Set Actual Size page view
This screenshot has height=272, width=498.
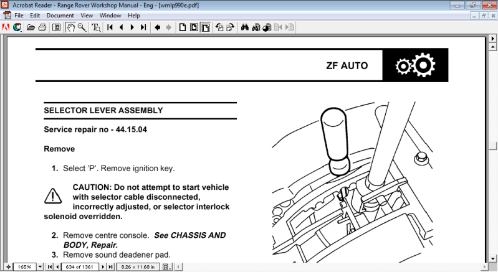tap(183, 27)
